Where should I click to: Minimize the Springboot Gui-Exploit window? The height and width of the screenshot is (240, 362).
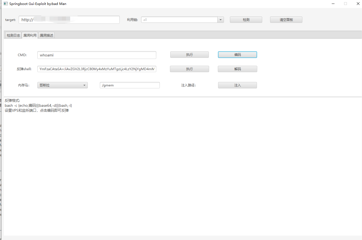click(x=333, y=4)
